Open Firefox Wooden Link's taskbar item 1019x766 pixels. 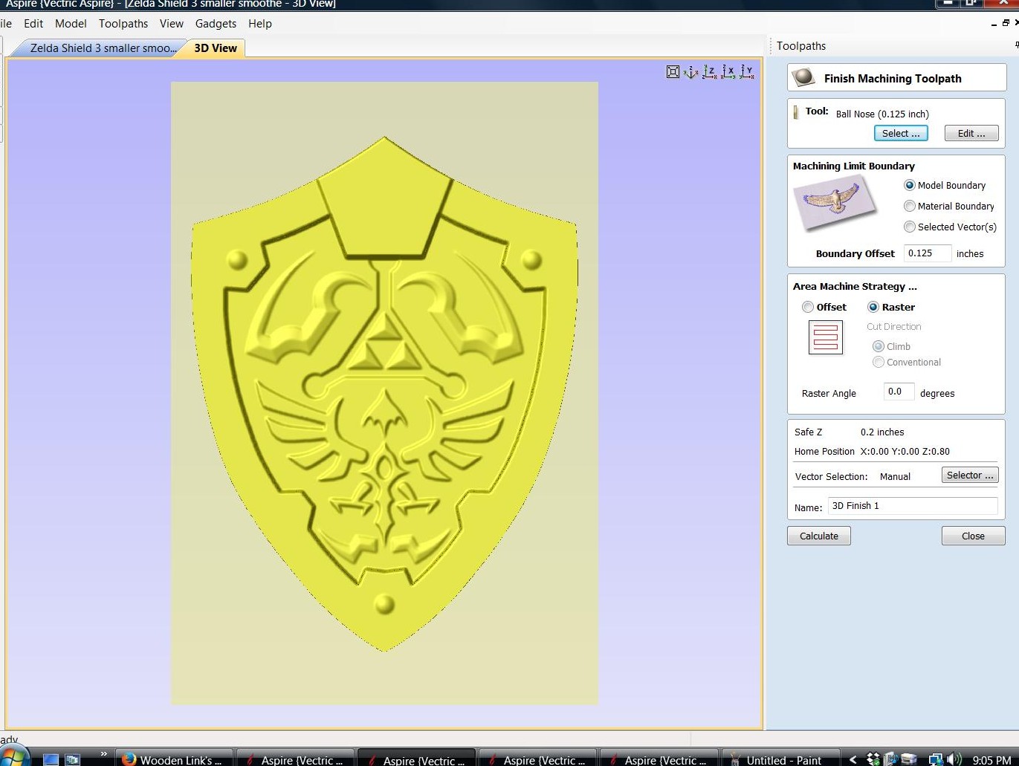pos(174,759)
